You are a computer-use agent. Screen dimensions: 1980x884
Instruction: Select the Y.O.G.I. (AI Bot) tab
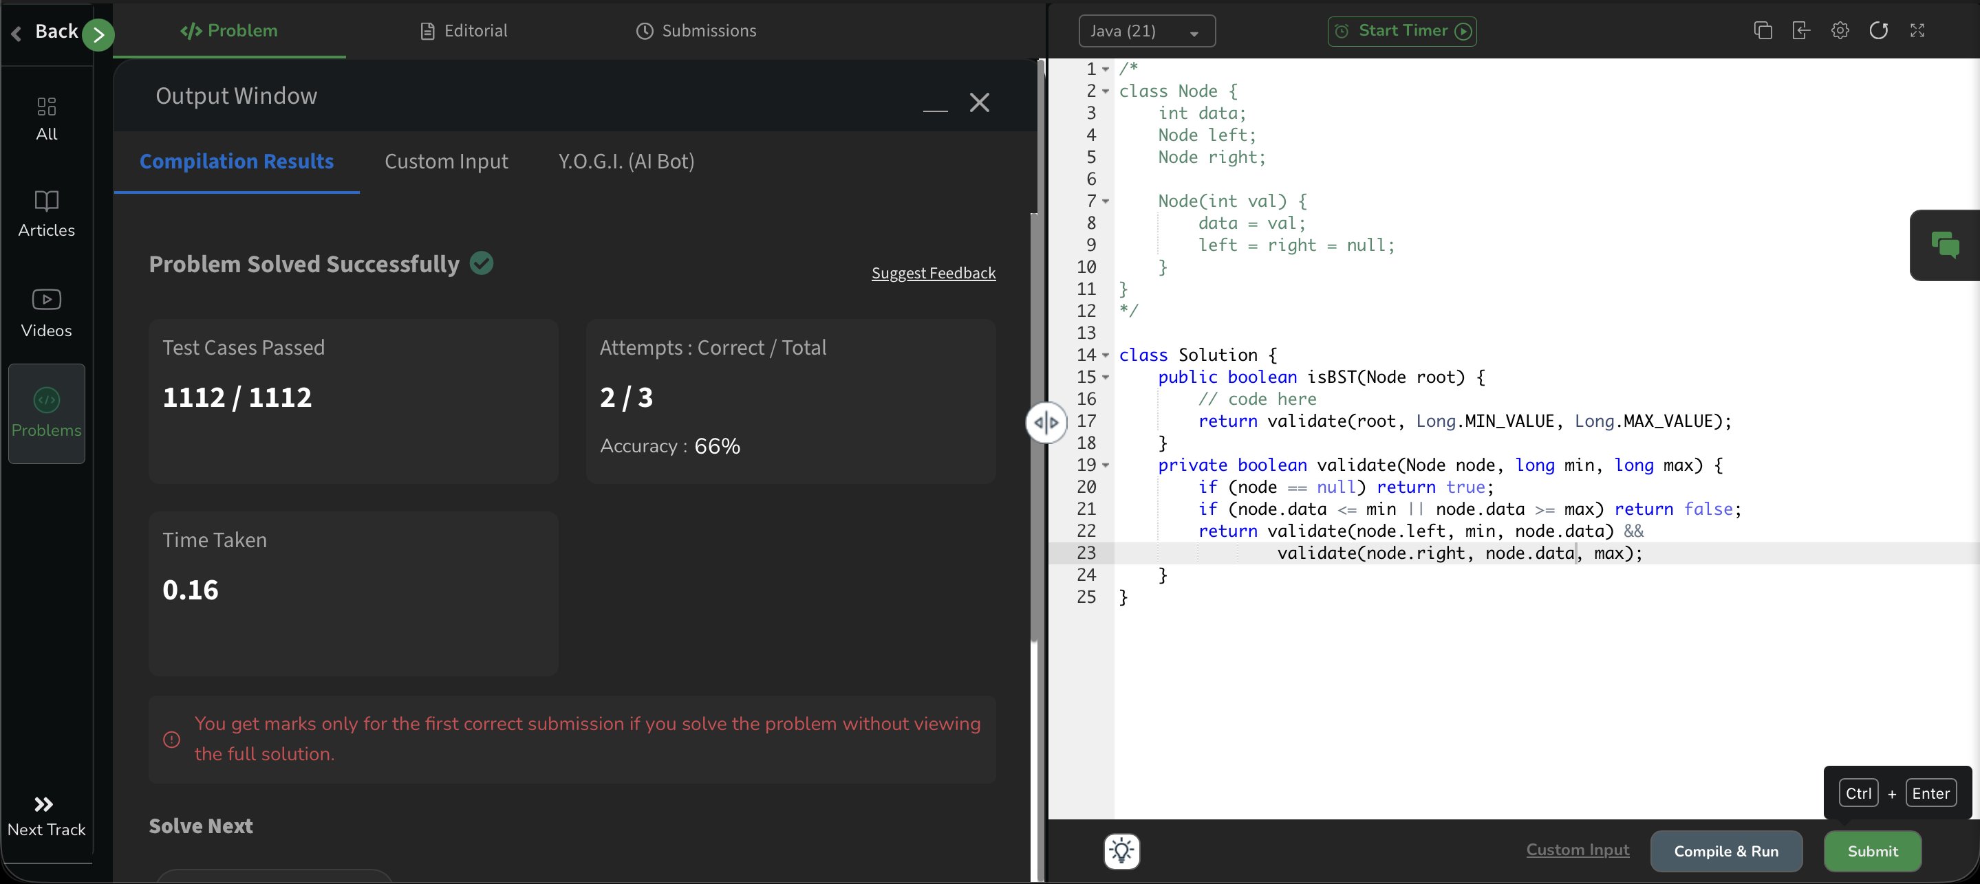tap(625, 162)
